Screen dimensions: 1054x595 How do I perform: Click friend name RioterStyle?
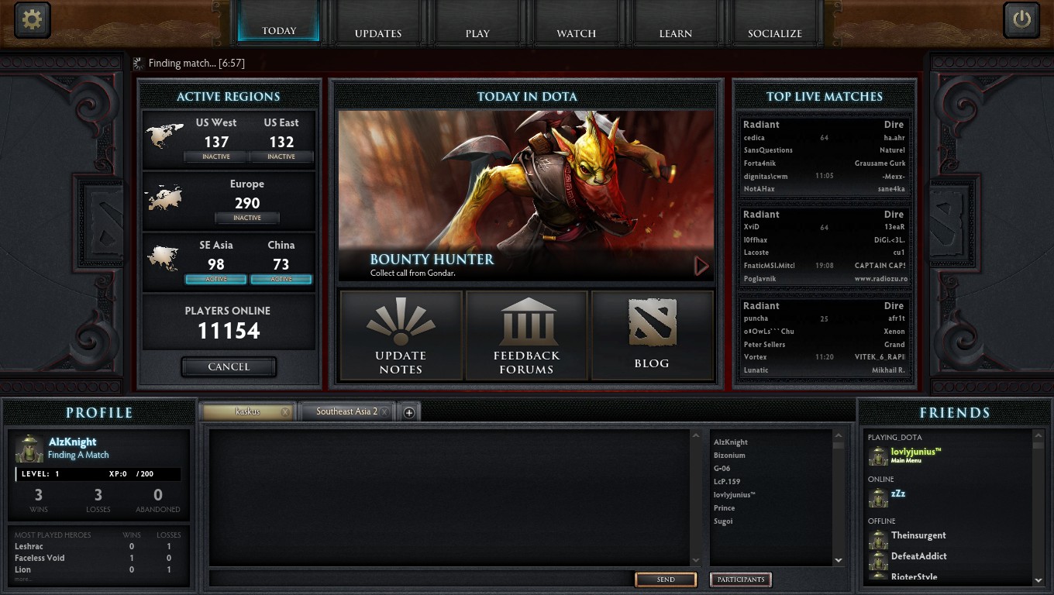coord(914,576)
